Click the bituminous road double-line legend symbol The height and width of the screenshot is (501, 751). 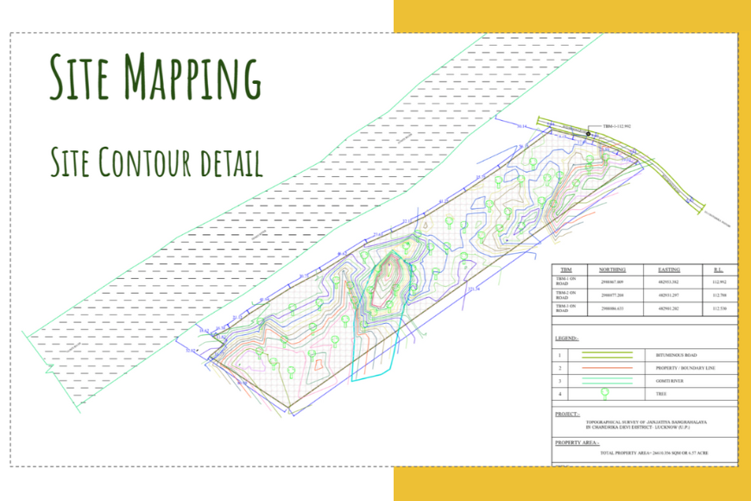tap(605, 354)
